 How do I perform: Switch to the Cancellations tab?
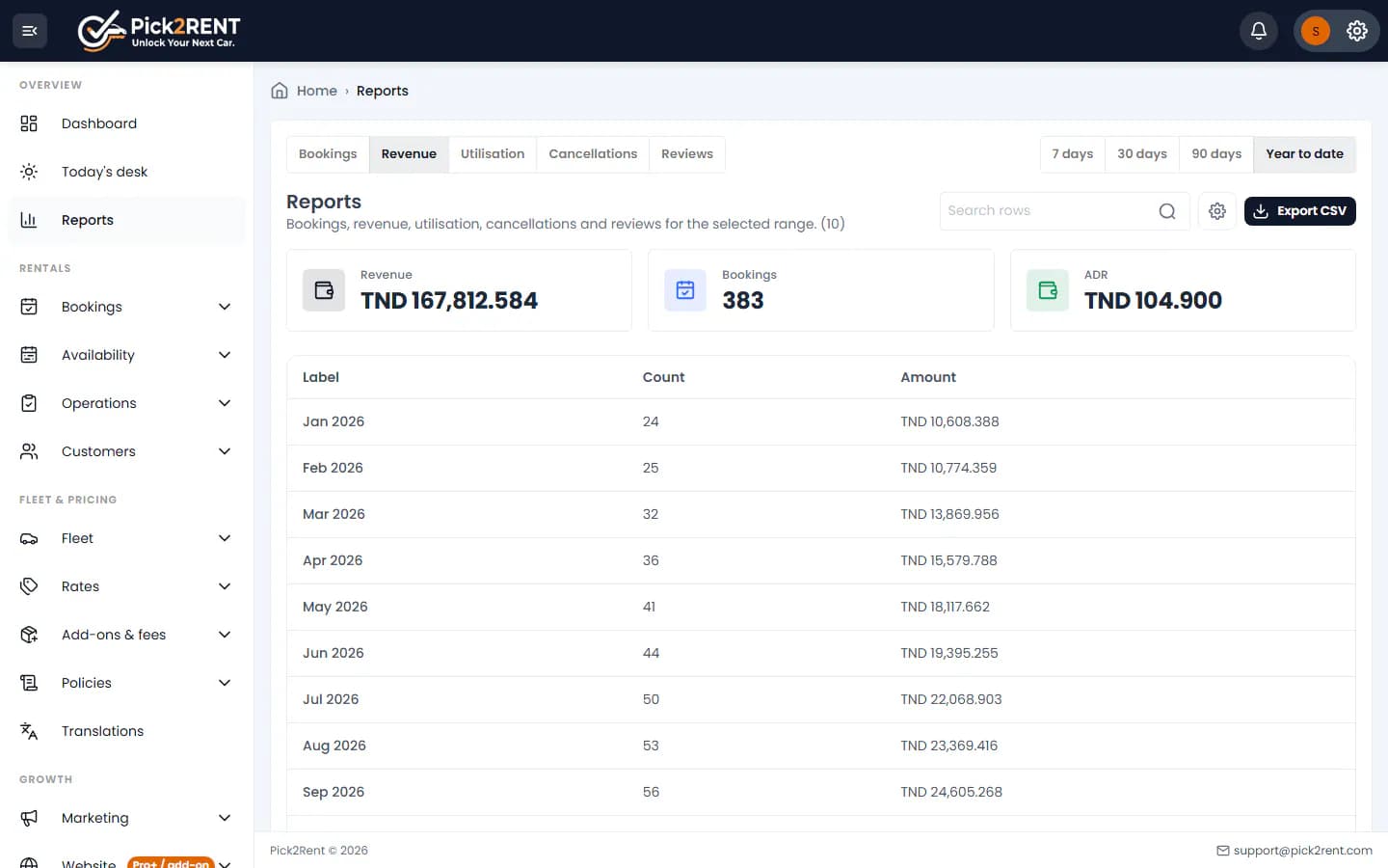click(593, 154)
